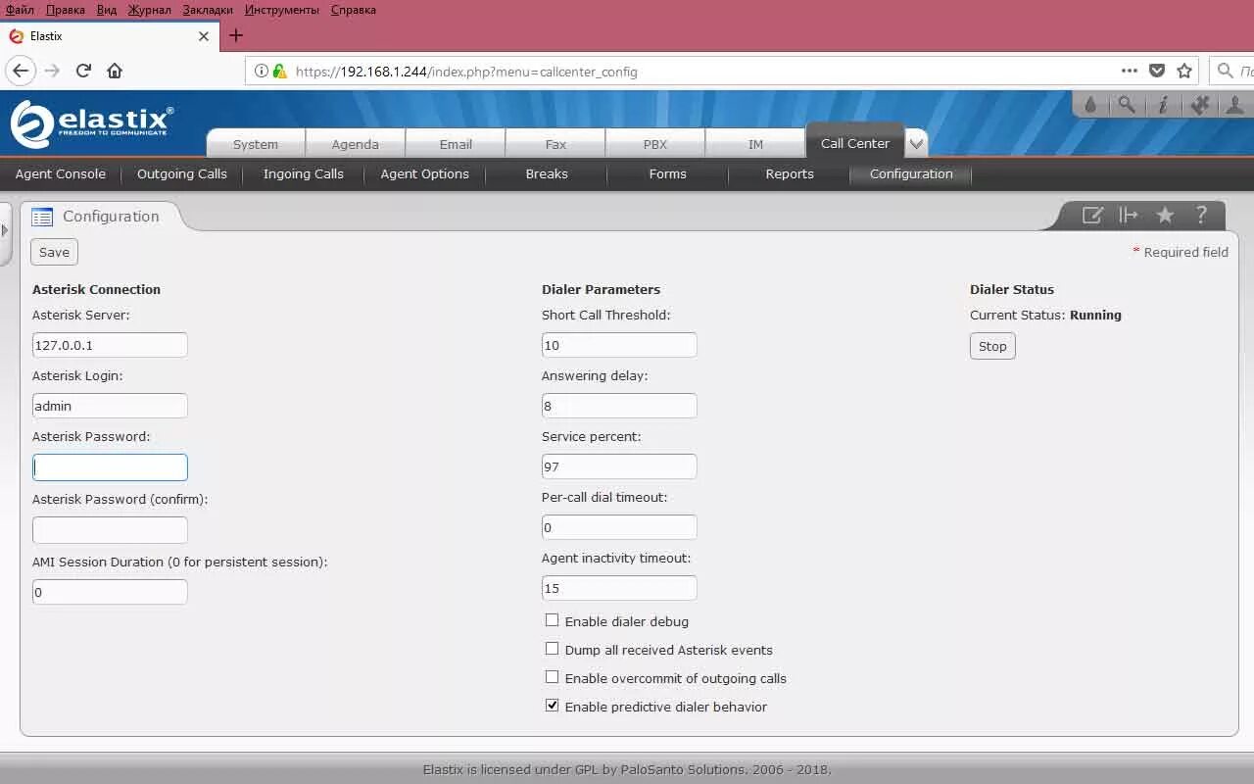Expand the left side panel arrow
The height and width of the screenshot is (784, 1254).
coord(4,230)
